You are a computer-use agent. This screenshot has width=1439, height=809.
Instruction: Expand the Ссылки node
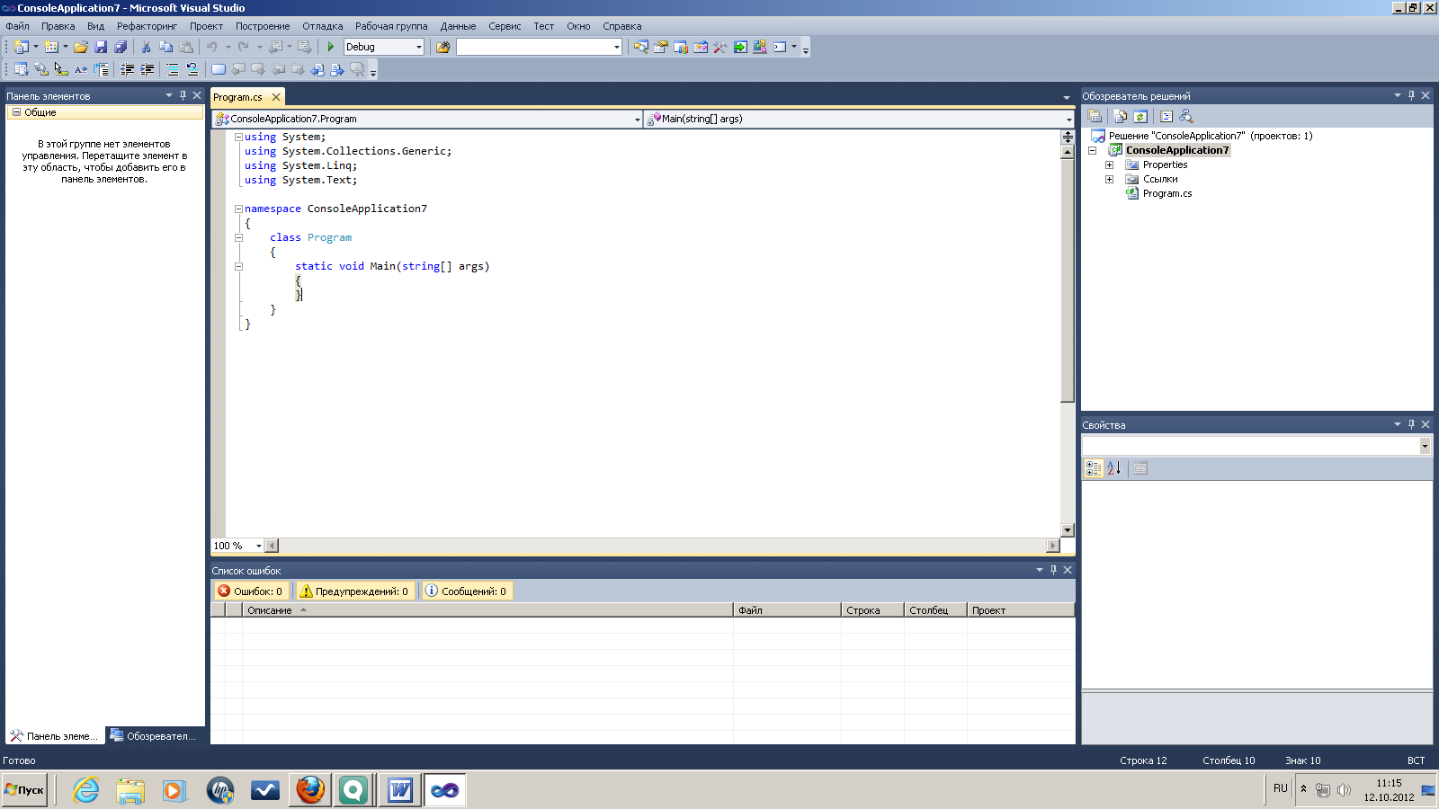(1109, 179)
